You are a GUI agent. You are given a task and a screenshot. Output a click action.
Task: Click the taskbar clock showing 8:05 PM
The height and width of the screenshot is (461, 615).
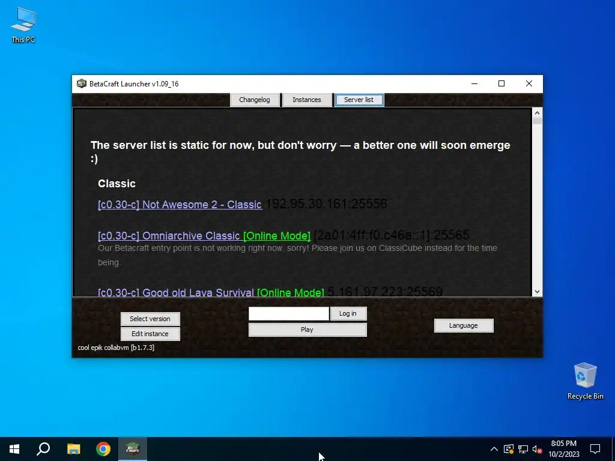point(564,449)
